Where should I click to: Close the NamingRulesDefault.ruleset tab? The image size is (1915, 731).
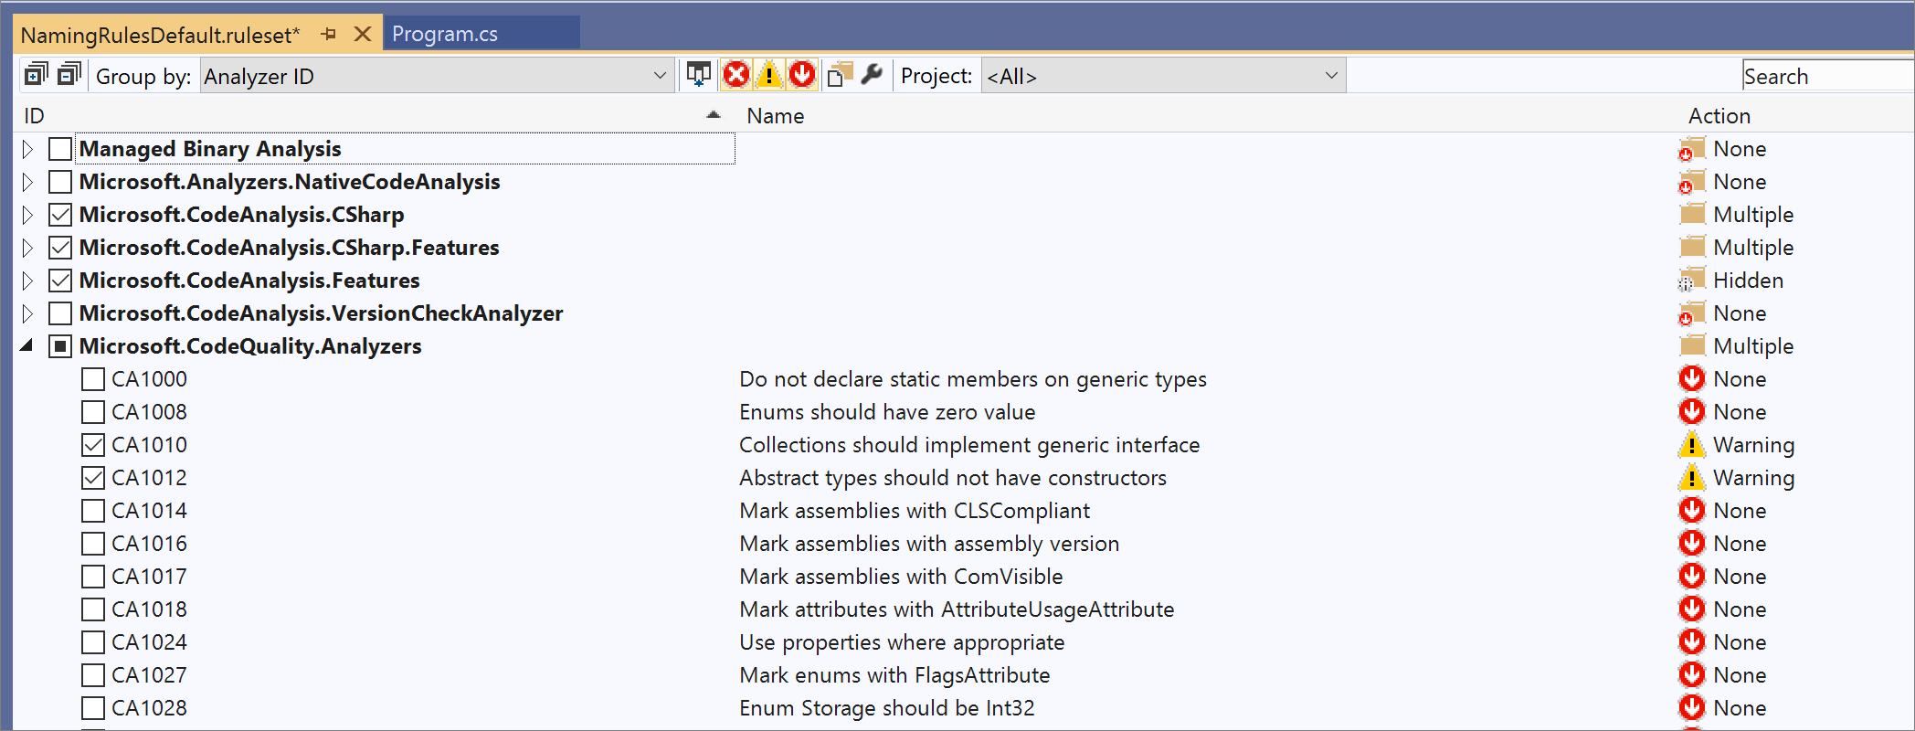363,35
